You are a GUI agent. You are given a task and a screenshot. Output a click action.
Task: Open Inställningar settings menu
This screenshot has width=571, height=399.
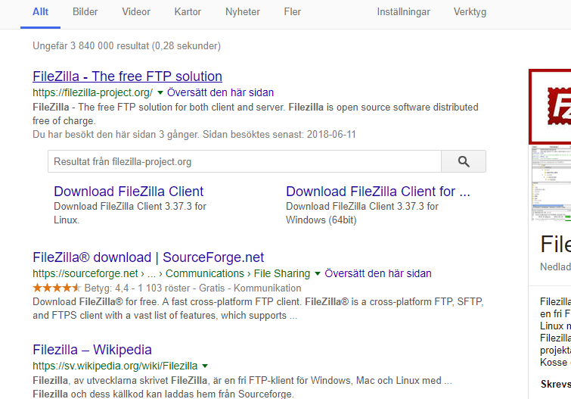coord(404,11)
